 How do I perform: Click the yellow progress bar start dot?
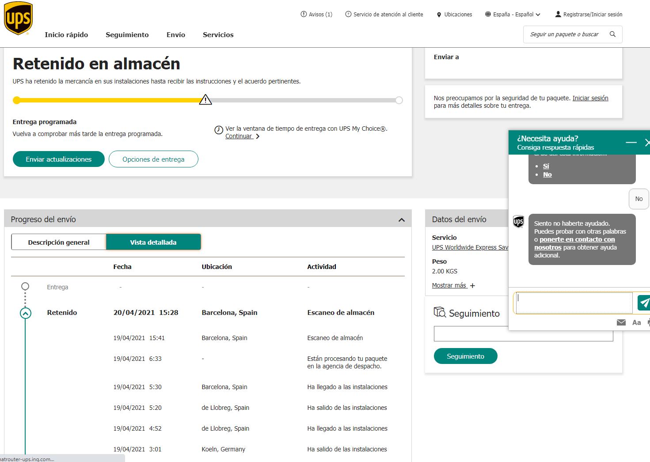(x=17, y=100)
